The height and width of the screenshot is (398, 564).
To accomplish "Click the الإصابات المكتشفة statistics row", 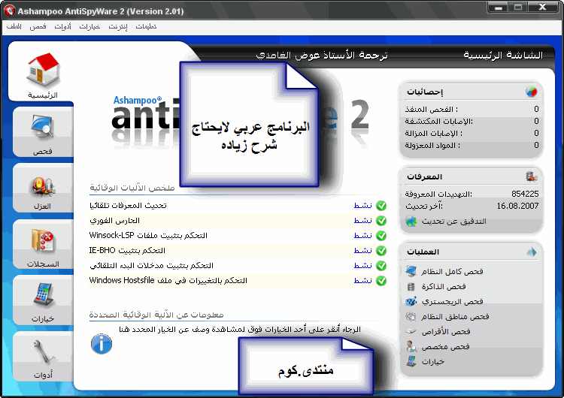I will click(472, 122).
